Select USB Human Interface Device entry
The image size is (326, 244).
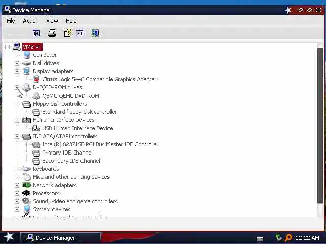coord(77,128)
